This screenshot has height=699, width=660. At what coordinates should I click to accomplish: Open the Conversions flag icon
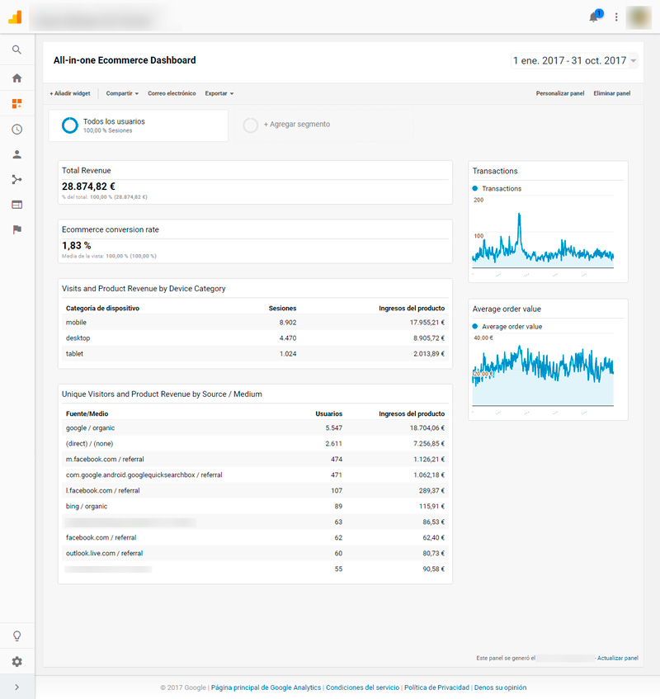(x=16, y=229)
